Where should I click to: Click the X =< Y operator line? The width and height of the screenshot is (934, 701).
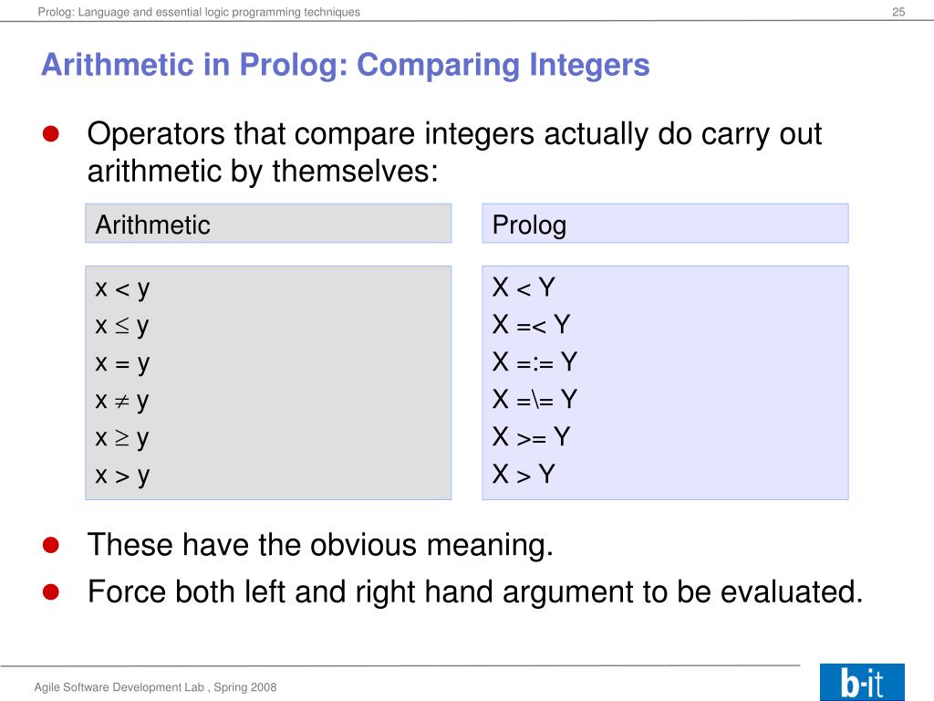pyautogui.click(x=532, y=325)
